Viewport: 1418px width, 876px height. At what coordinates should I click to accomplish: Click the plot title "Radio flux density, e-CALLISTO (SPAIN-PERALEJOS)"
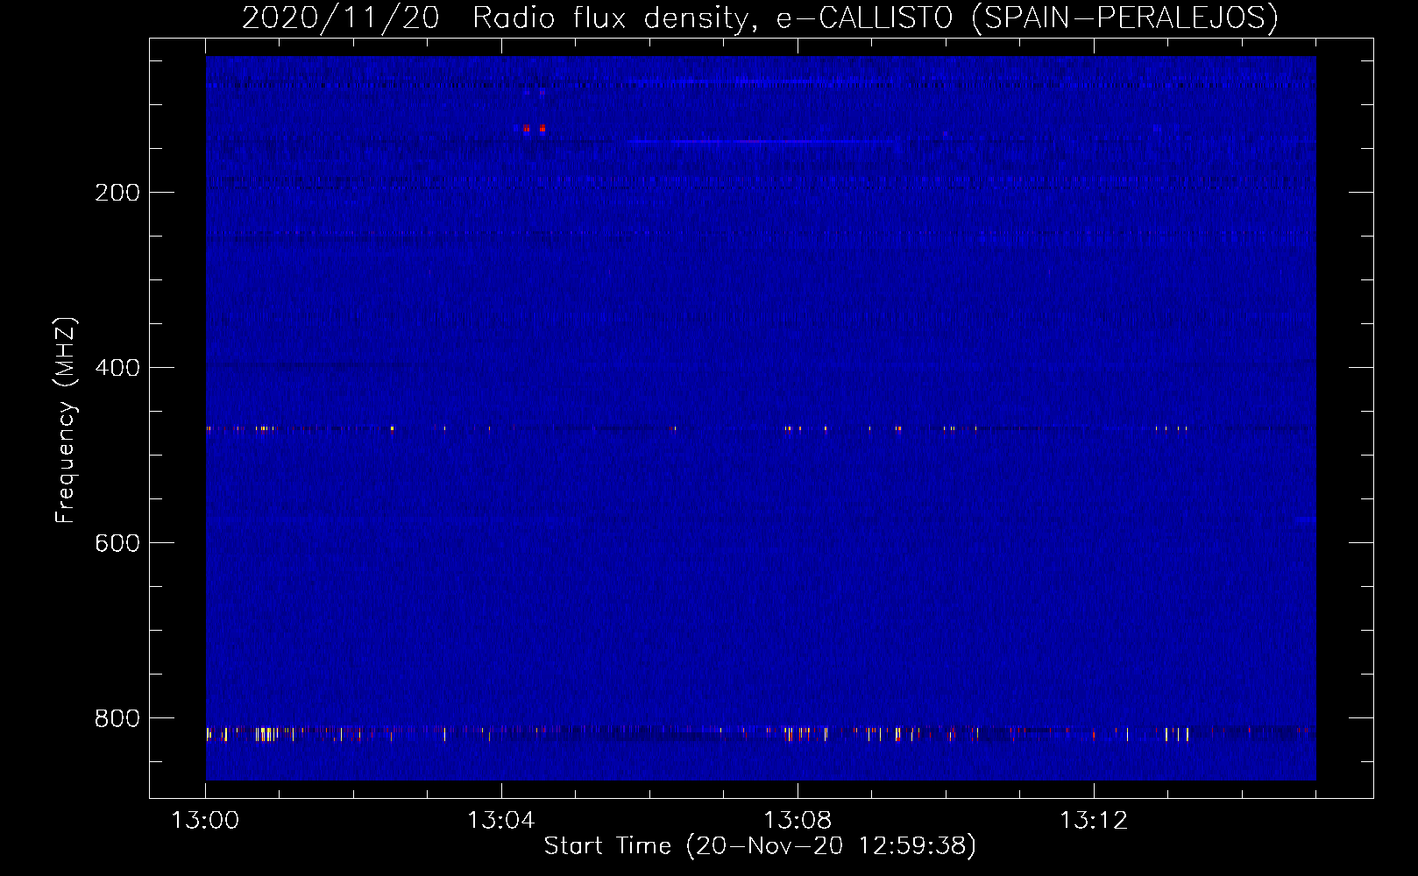(876, 18)
